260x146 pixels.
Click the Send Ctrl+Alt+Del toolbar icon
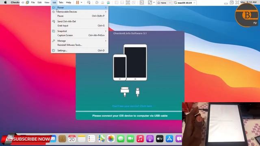click(89, 2)
